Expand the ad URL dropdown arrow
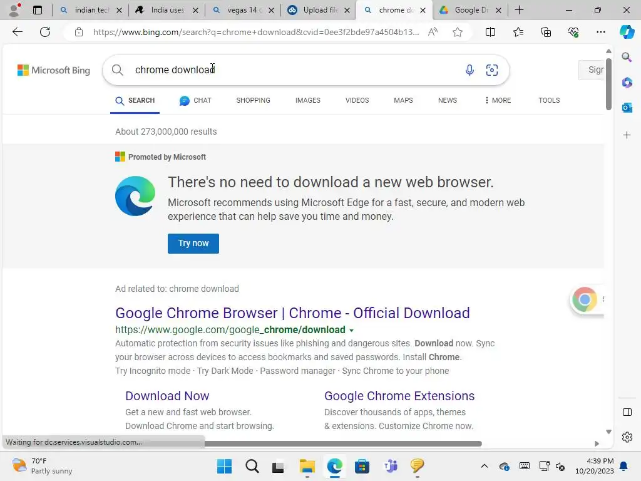This screenshot has width=641, height=481. tap(352, 331)
